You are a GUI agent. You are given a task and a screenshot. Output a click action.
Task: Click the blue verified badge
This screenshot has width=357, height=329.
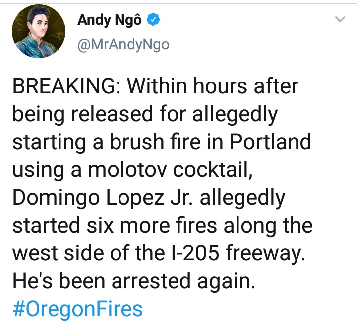[x=154, y=20]
